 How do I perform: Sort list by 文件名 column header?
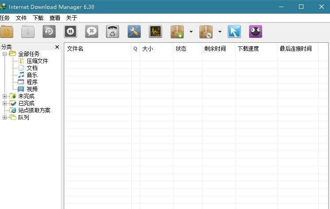[x=97, y=49]
